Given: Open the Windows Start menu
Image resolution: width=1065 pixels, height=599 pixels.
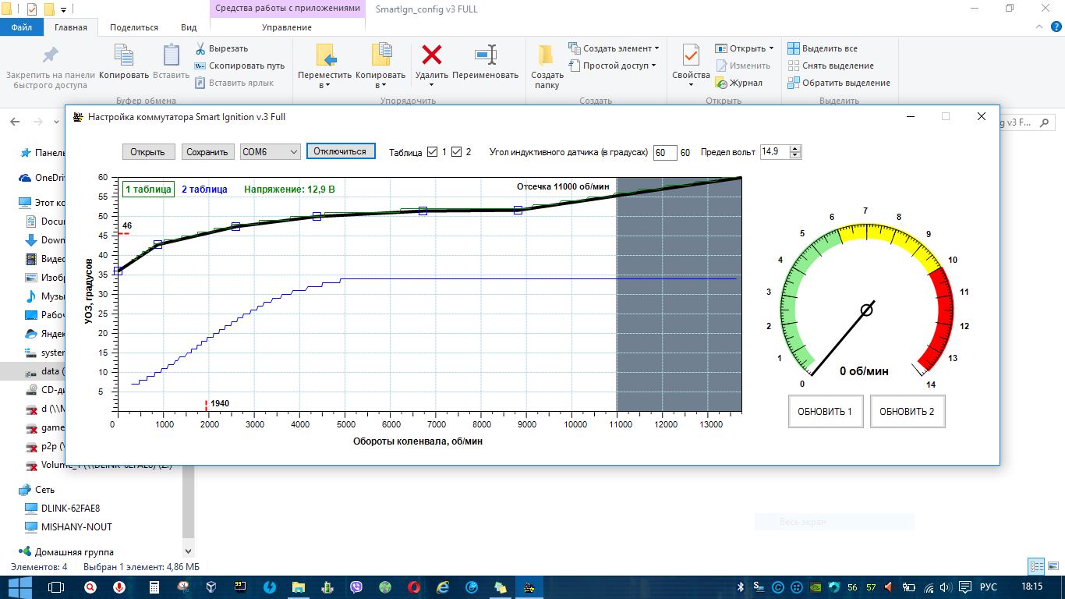Looking at the screenshot, I should point(19,587).
